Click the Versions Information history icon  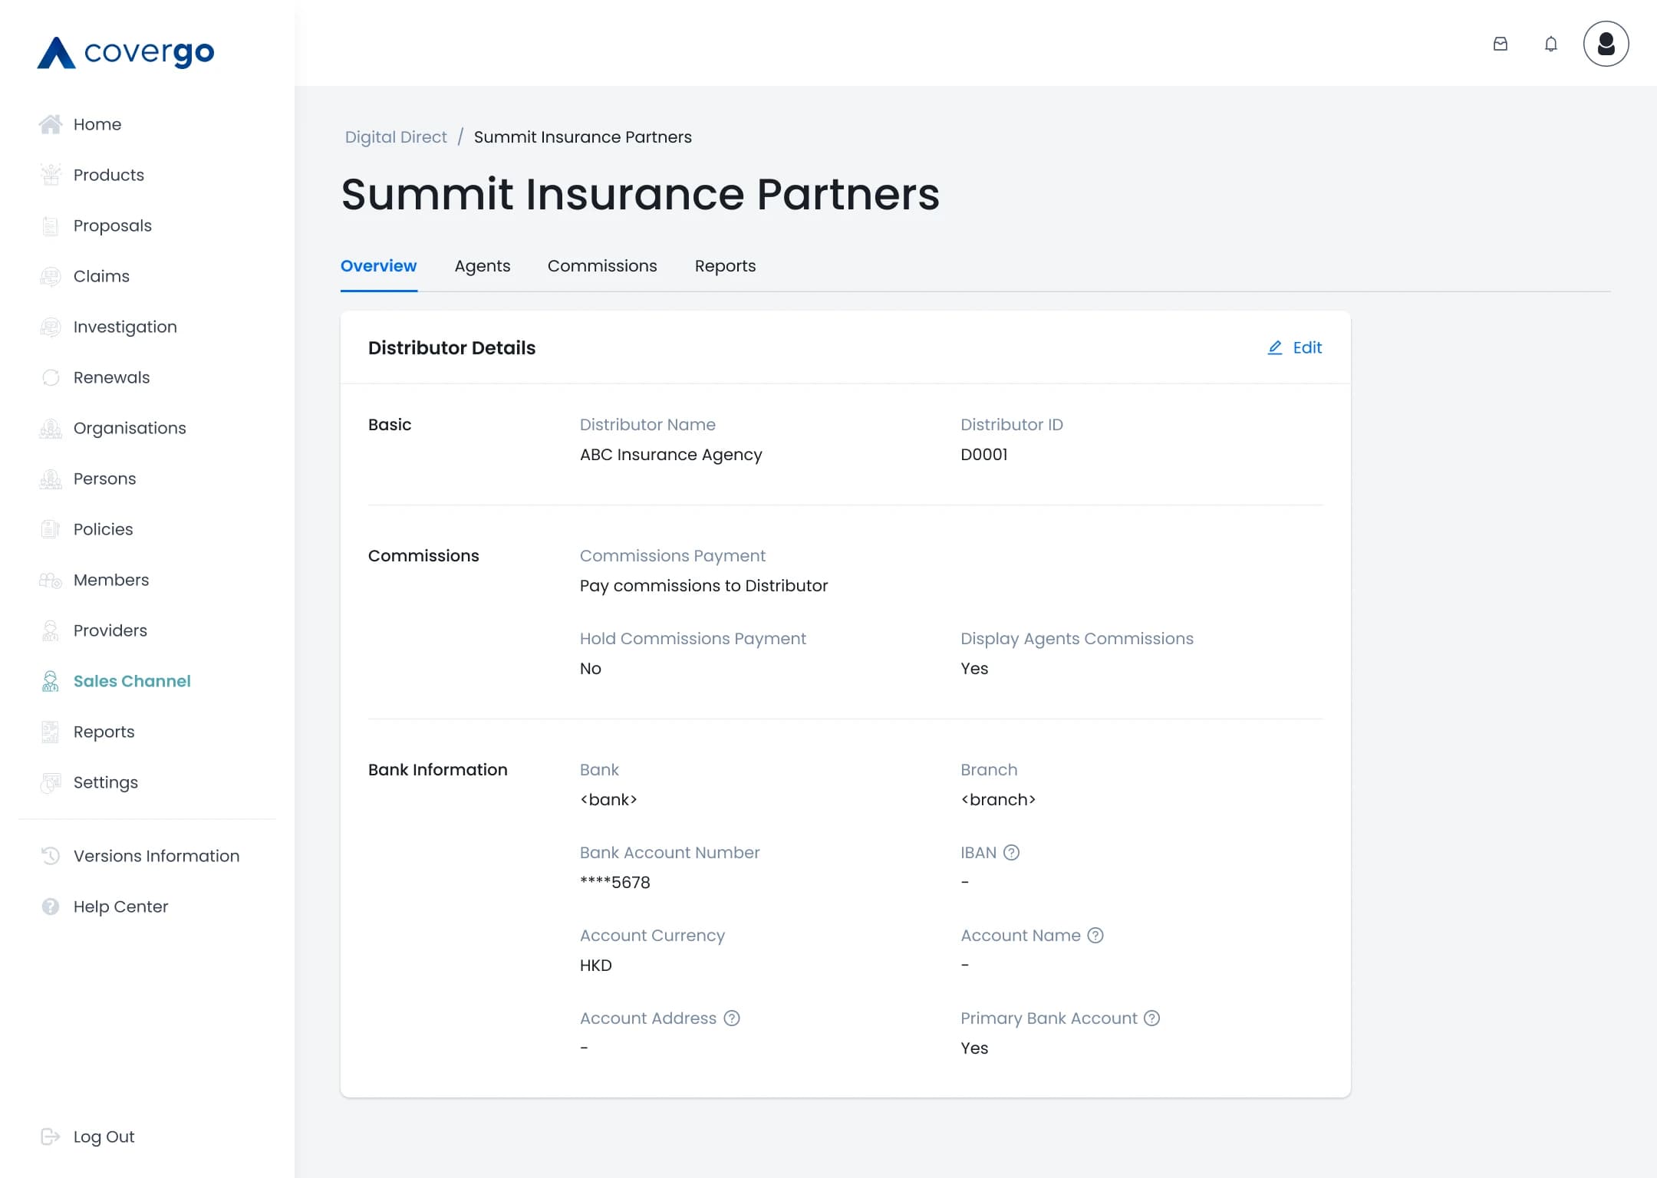click(51, 856)
